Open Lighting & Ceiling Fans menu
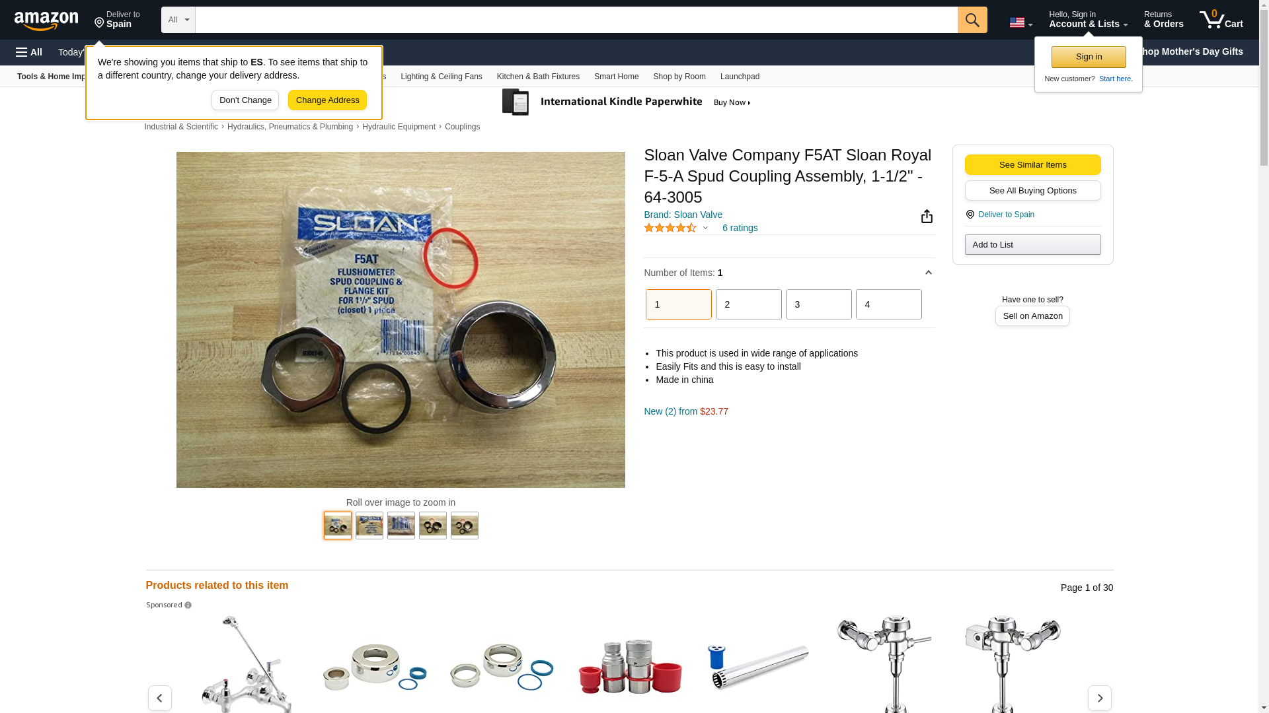 click(x=441, y=77)
